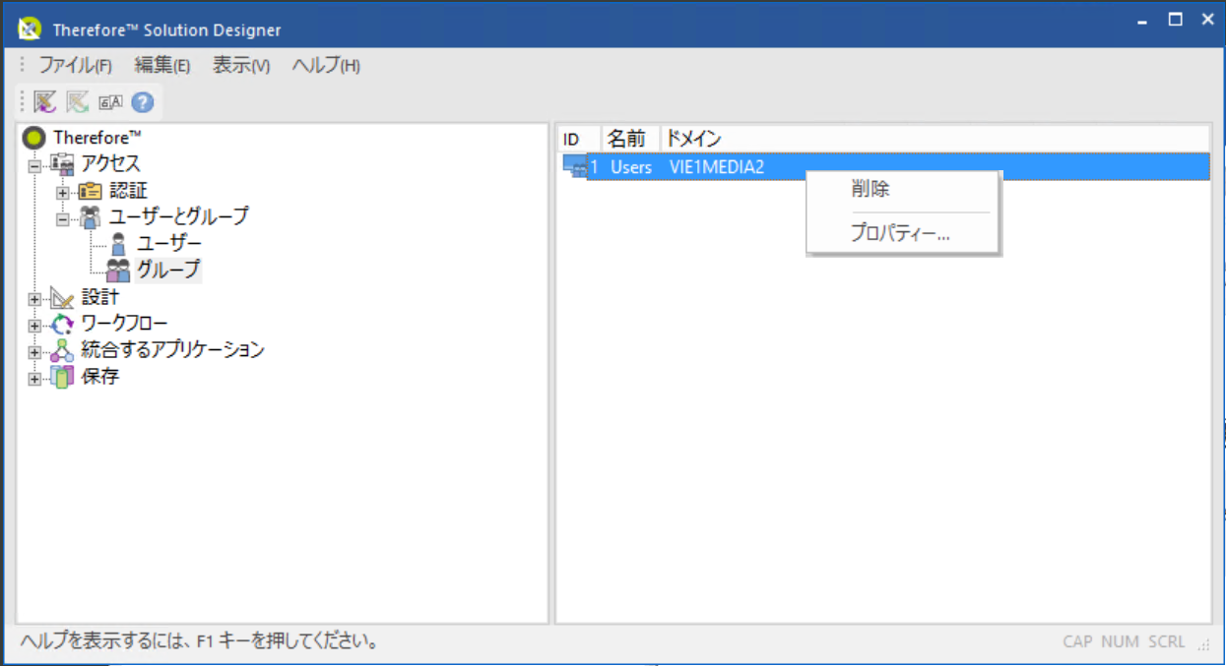The image size is (1226, 666).
Task: Sort by the 名前 column header
Action: [630, 139]
